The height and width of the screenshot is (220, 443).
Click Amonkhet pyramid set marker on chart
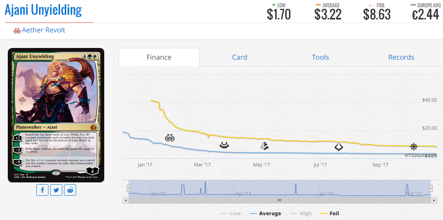pyautogui.click(x=264, y=146)
